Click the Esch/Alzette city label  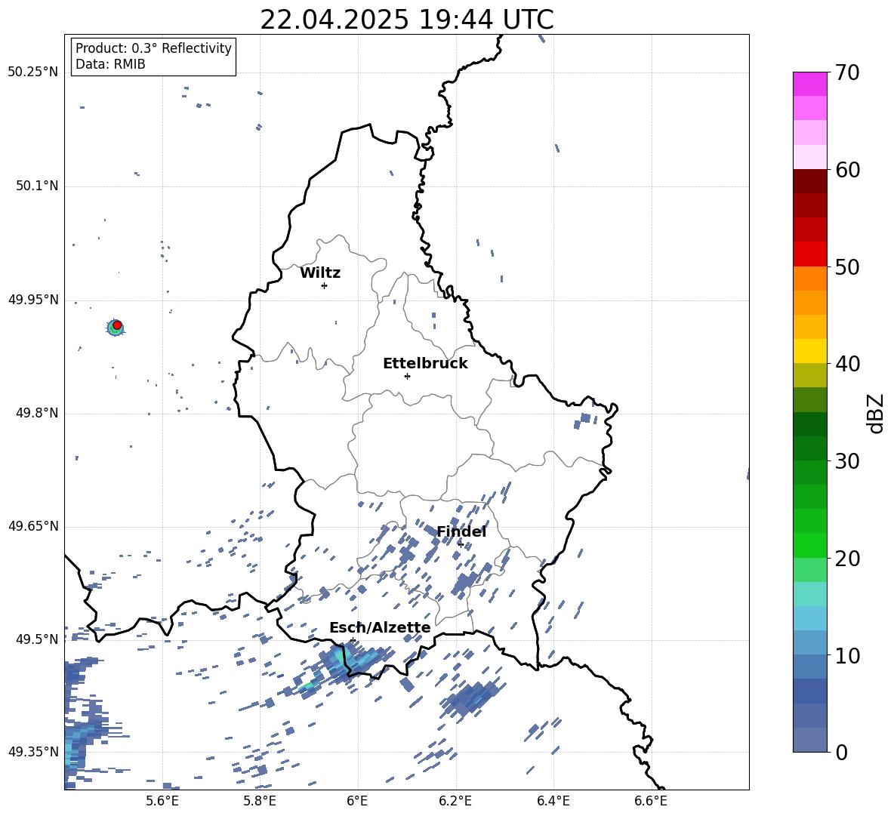pyautogui.click(x=380, y=628)
